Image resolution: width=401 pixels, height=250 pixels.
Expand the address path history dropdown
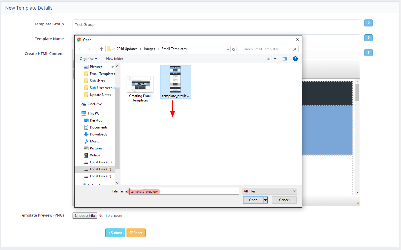point(228,49)
